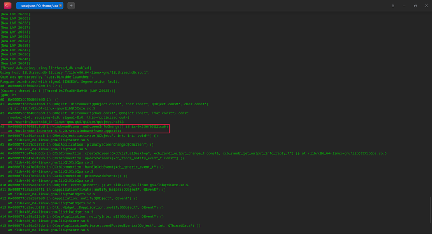The height and width of the screenshot is (234, 432).
Task: Click the terminal application icon in title bar
Action: [x=7, y=5]
